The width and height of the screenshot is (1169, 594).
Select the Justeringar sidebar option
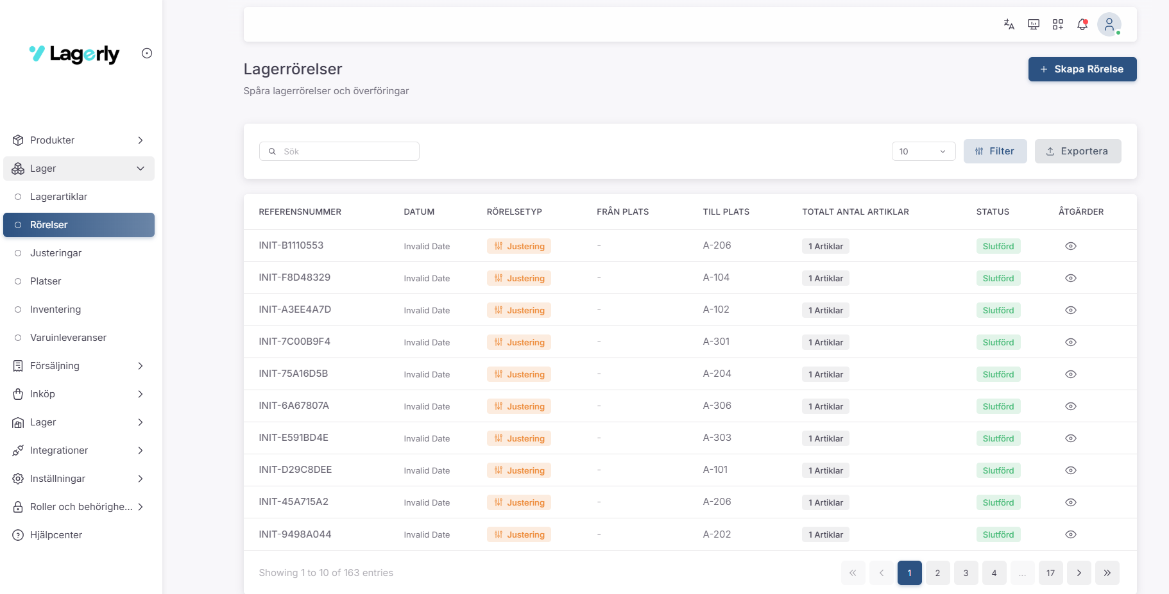56,253
